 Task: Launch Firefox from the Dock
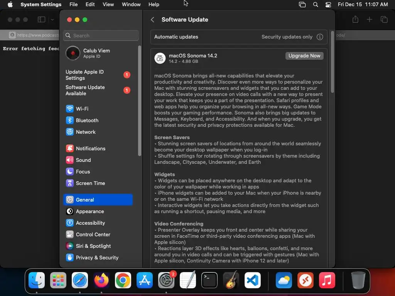[x=101, y=280]
